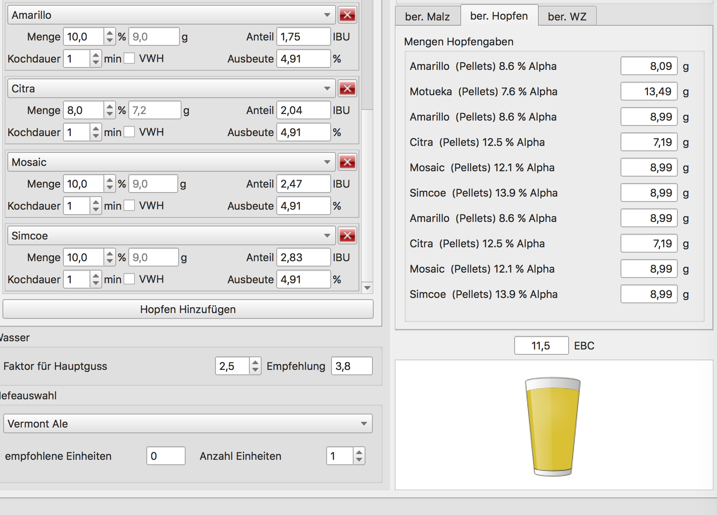Screen dimensions: 717x515
Task: Toggle VWH checkbox for Citra
Action: coord(130,132)
